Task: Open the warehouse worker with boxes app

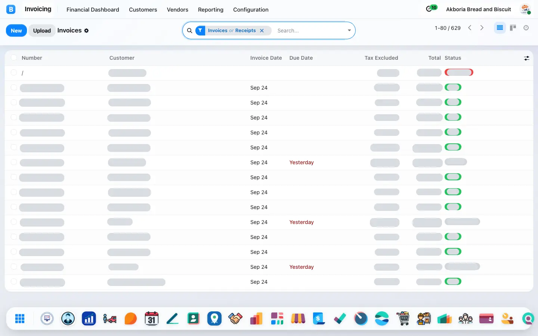Action: 424,318
